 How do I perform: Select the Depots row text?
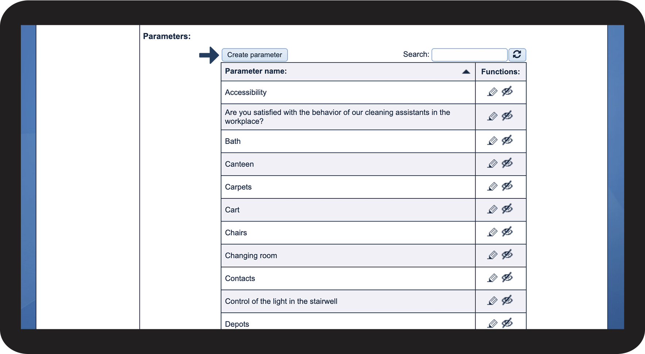pyautogui.click(x=237, y=324)
